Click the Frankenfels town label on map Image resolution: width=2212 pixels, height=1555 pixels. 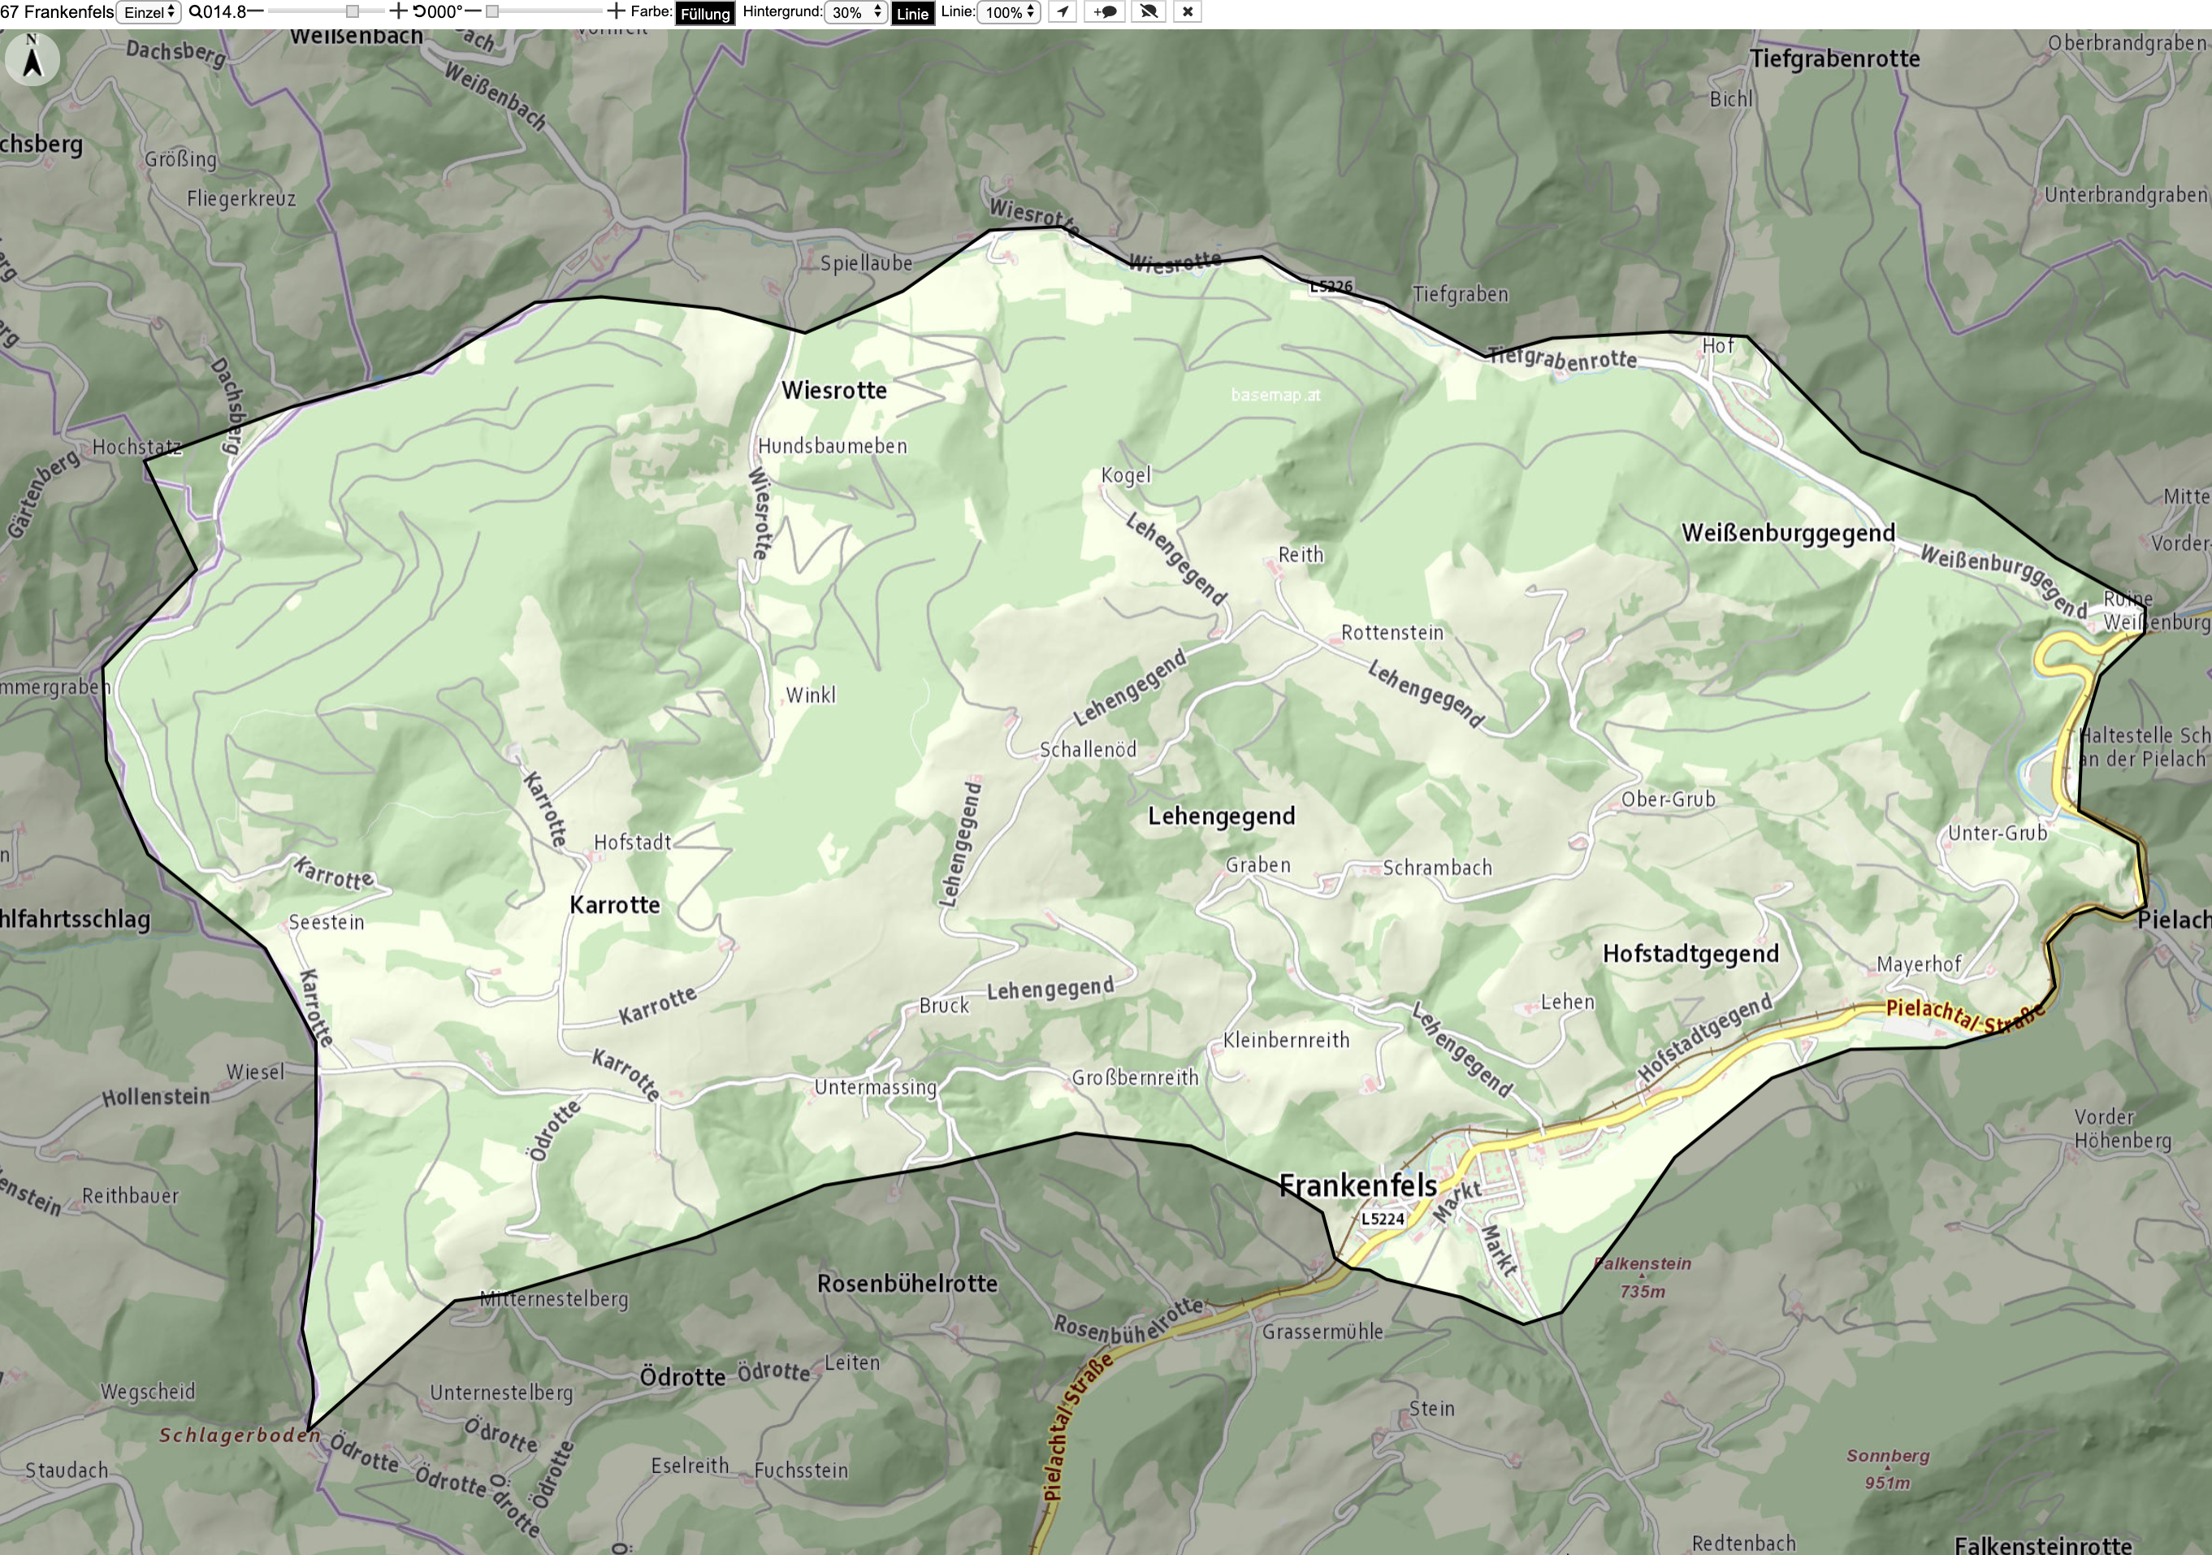[x=1357, y=1186]
